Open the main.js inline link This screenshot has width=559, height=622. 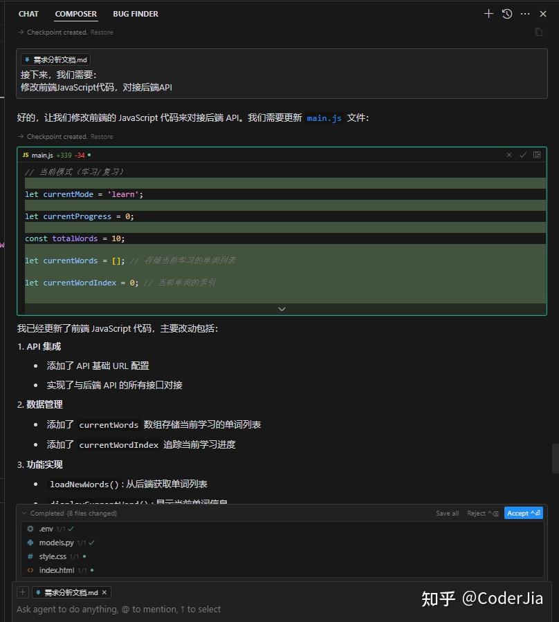tap(324, 118)
